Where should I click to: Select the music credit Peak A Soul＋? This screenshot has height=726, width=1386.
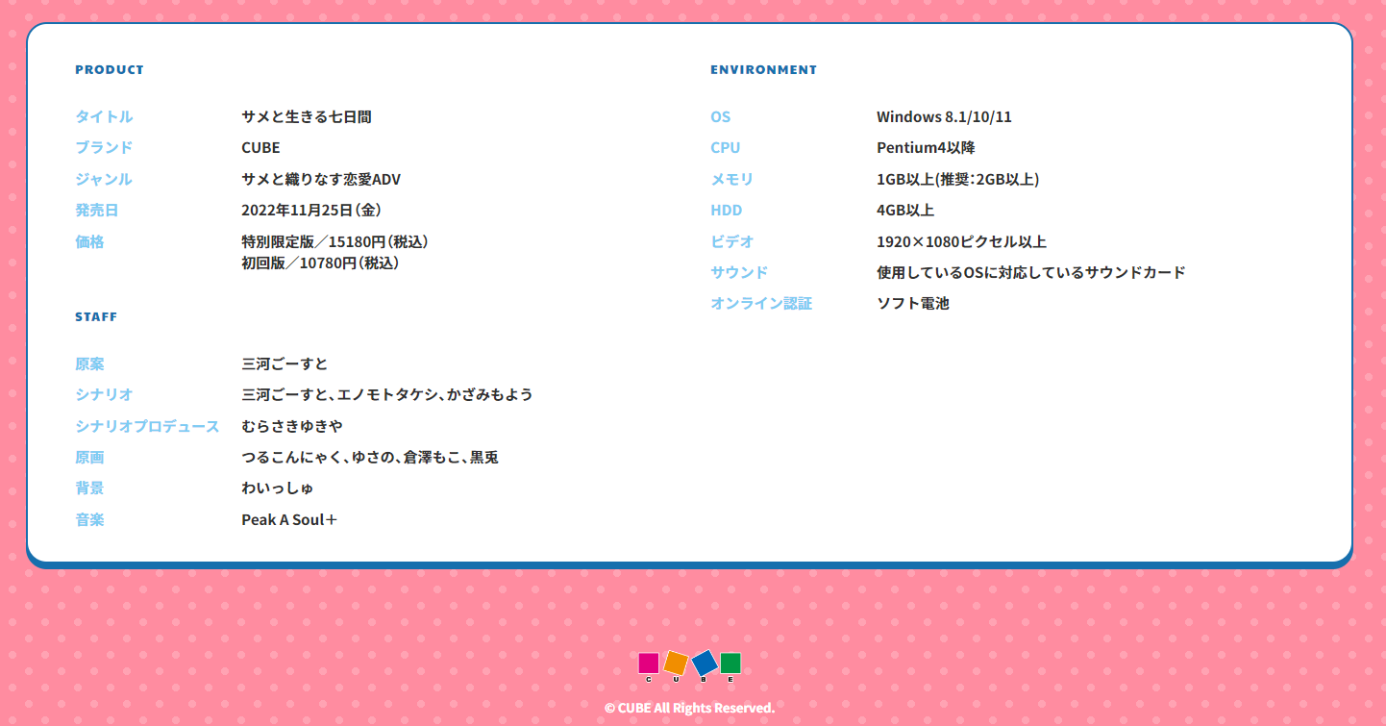pyautogui.click(x=289, y=519)
